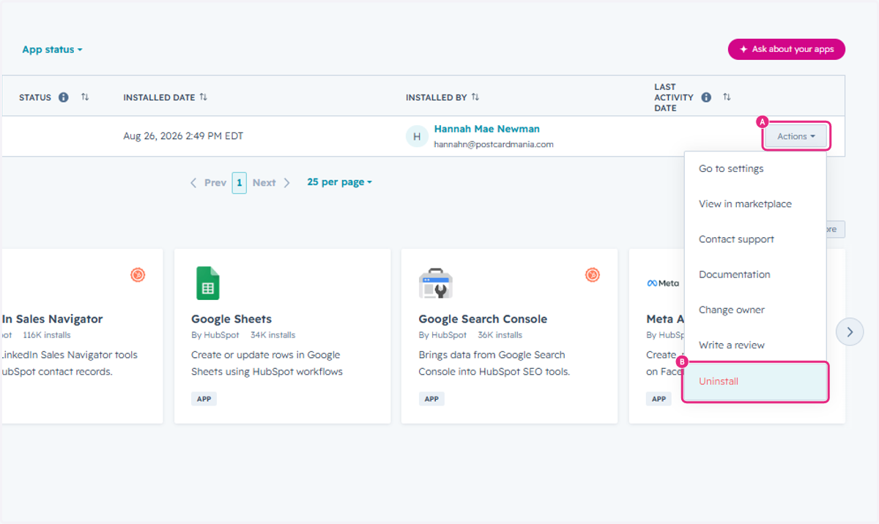Viewport: 879px width, 524px height.
Task: Click the Google Sheets description text
Action: [267, 363]
